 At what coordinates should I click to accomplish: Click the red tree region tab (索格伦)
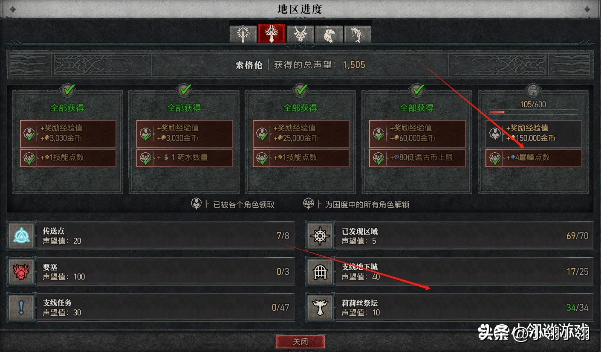(x=272, y=33)
